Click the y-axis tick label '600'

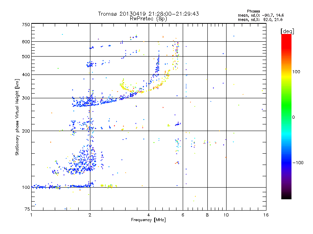[26, 42]
